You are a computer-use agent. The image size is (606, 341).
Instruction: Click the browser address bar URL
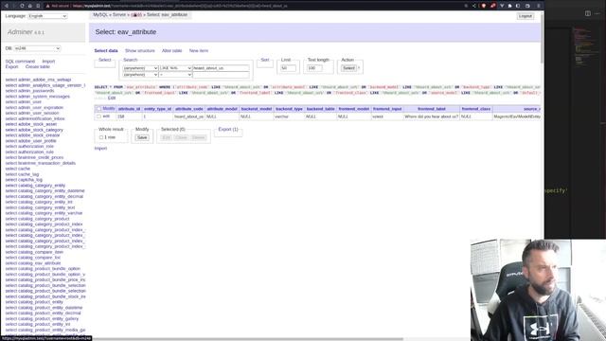pos(180,6)
